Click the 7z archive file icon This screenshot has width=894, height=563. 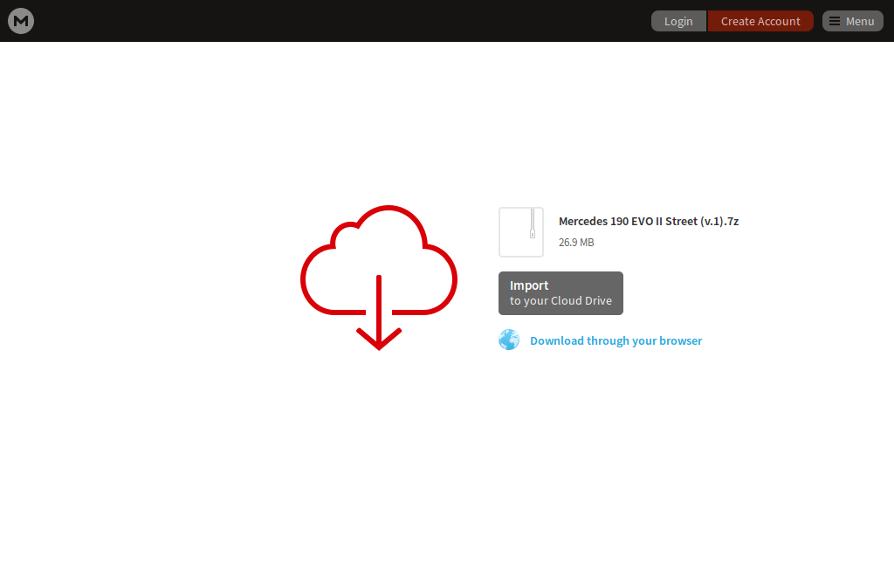pyautogui.click(x=521, y=232)
